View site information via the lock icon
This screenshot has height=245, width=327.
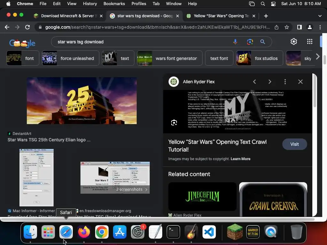pyautogui.click(x=40, y=27)
